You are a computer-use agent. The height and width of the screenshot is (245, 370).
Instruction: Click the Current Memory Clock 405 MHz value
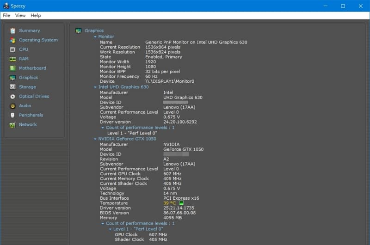172,179
